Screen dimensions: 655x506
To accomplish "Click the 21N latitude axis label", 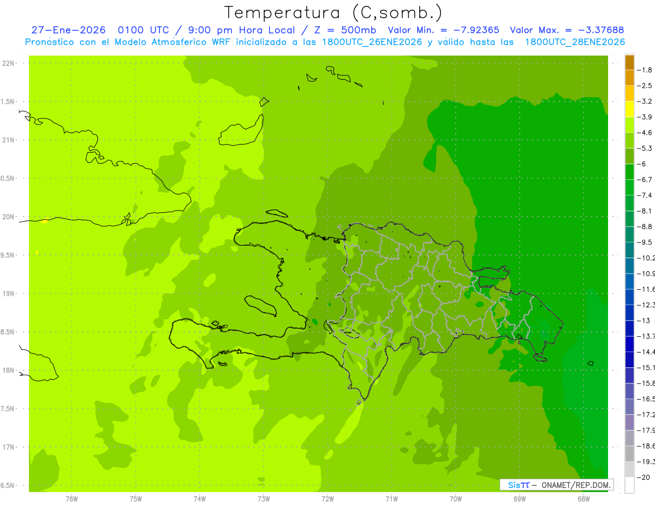I will tap(9, 140).
